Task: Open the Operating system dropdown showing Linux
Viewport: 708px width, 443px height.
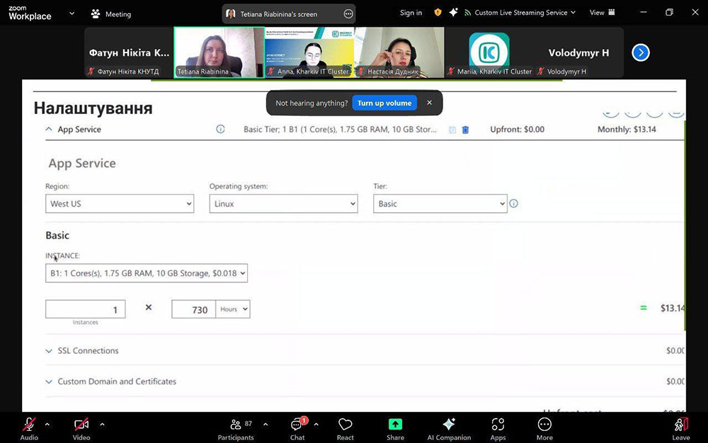Action: point(284,204)
